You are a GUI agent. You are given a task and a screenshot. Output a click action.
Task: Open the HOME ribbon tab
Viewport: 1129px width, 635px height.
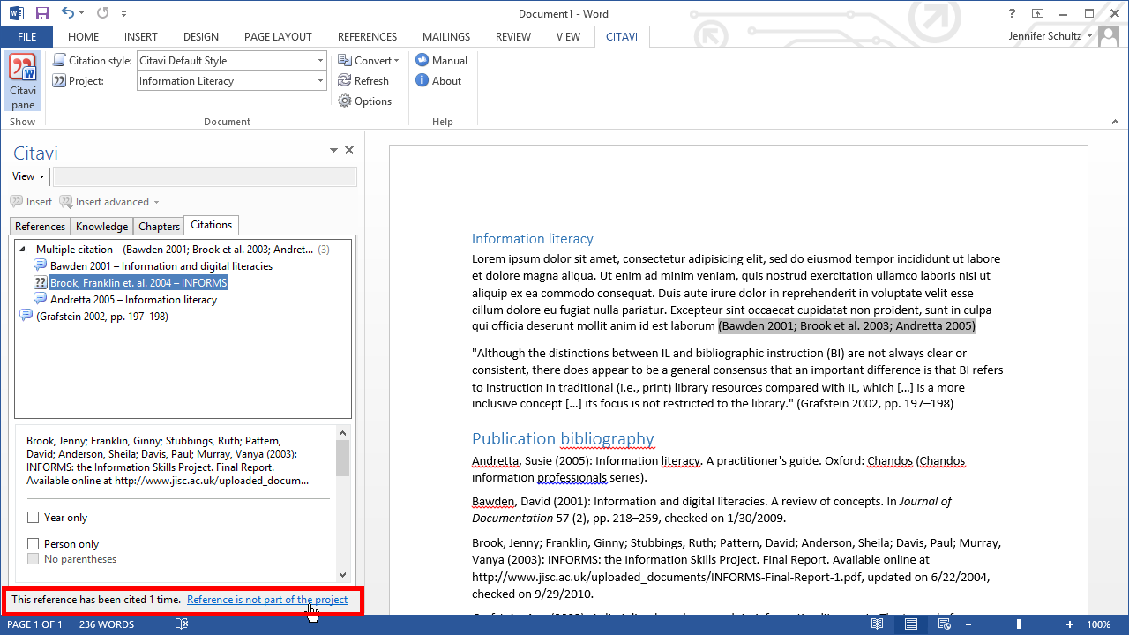click(x=83, y=37)
